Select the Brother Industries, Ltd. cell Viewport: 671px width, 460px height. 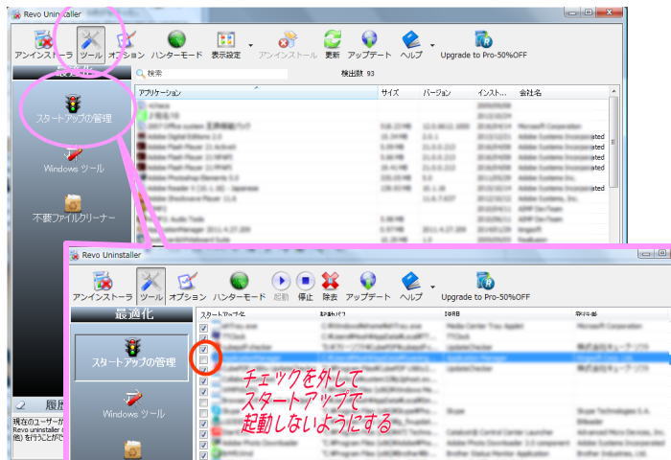[x=612, y=453]
